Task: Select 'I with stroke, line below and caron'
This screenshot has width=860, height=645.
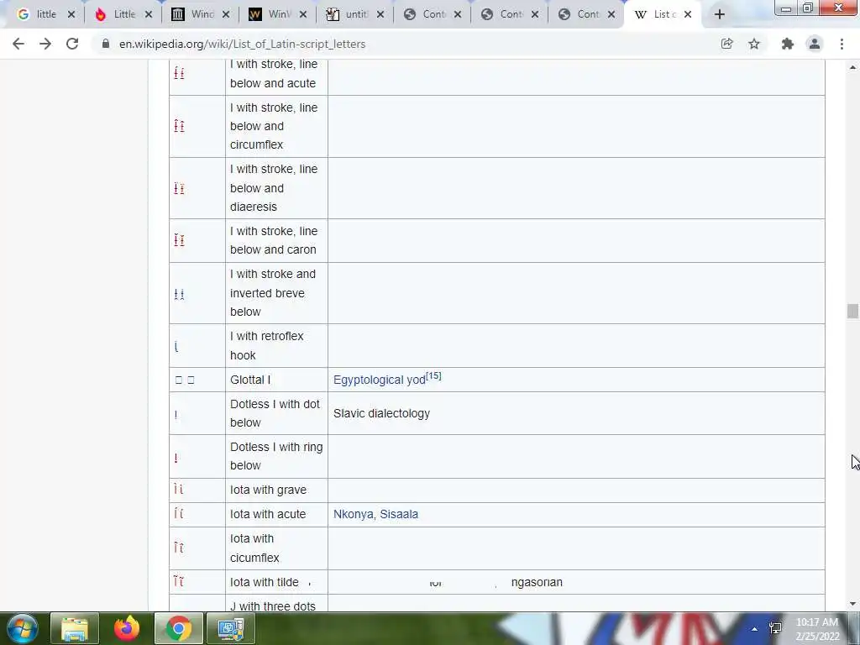Action: click(274, 240)
